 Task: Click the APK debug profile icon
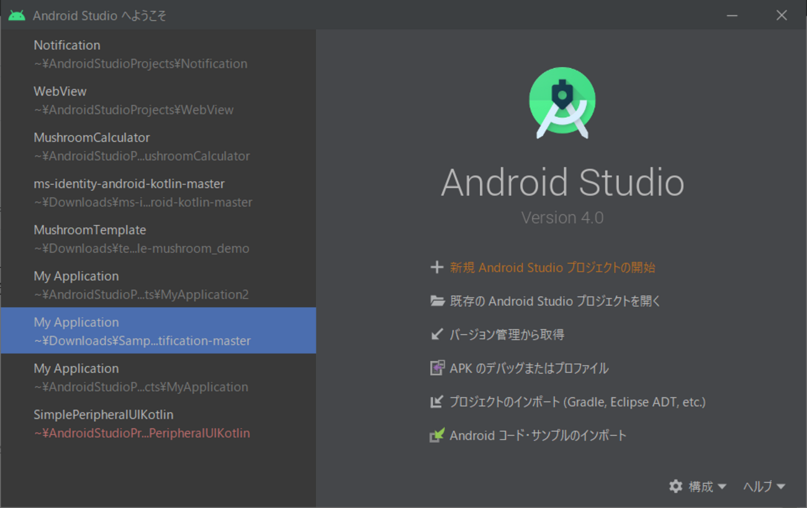[437, 368]
